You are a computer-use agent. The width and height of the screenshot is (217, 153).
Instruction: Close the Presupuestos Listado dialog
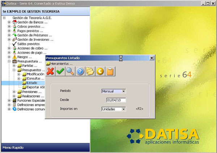pos(152,58)
